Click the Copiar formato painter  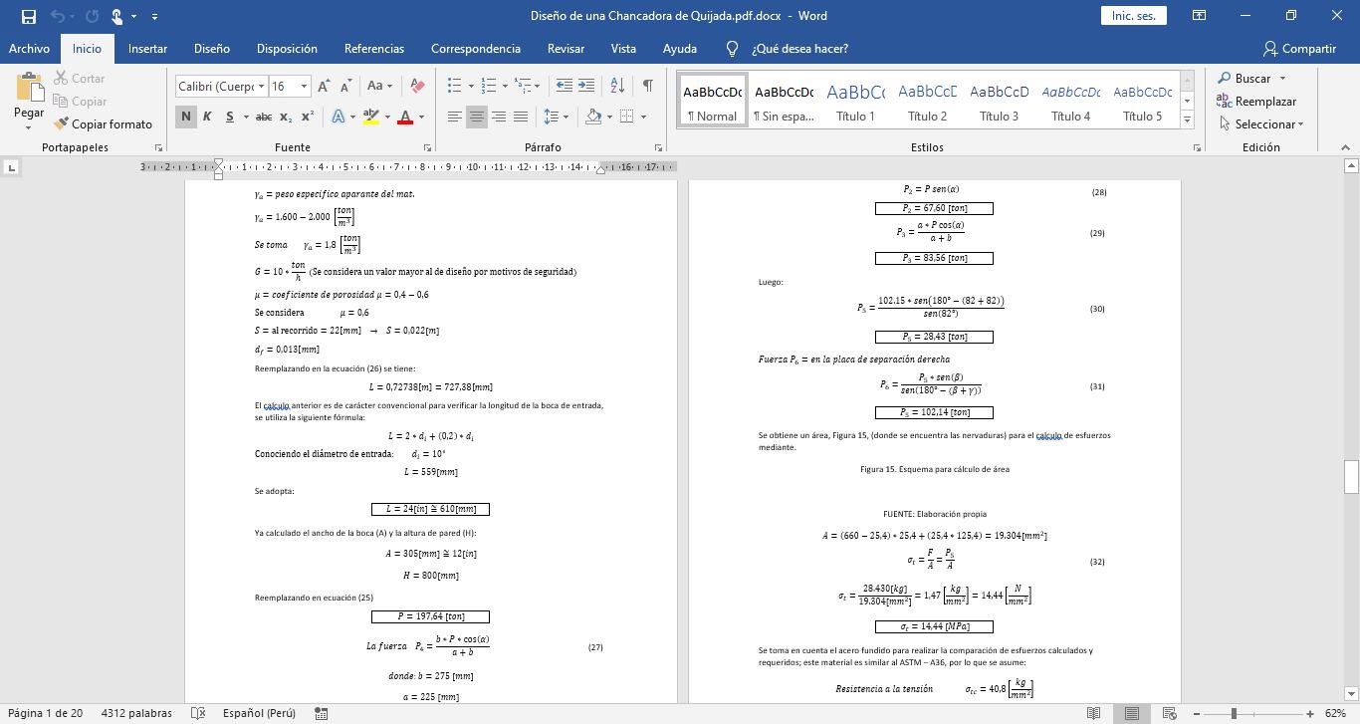coord(104,123)
